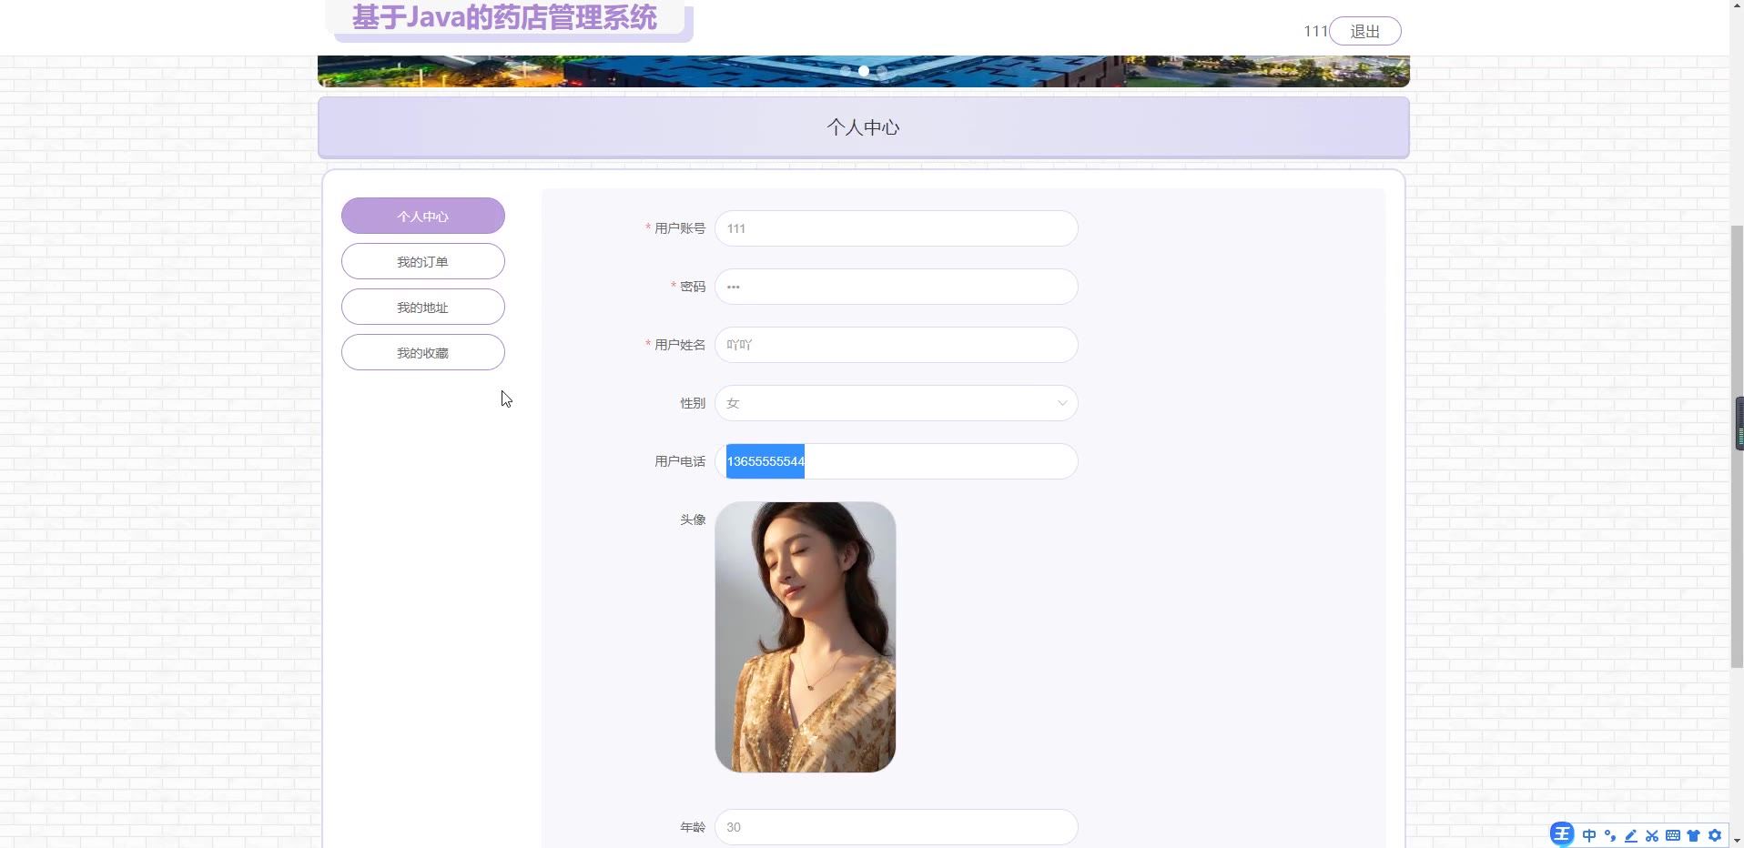The image size is (1744, 848).
Task: Open the soft keyboard icon in IME bar
Action: click(x=1673, y=835)
